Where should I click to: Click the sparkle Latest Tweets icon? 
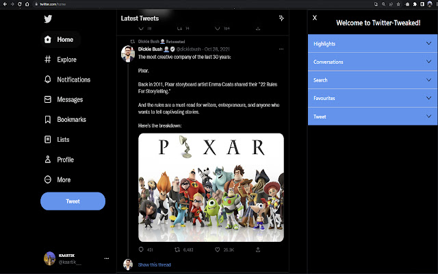click(281, 18)
